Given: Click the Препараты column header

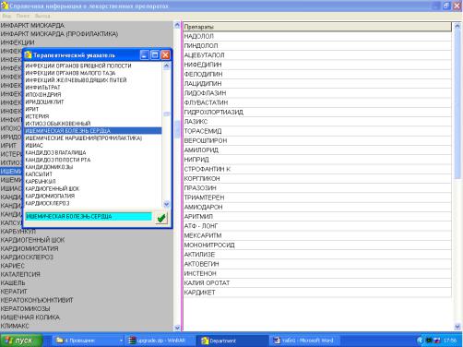Looking at the screenshot, I should tap(317, 27).
